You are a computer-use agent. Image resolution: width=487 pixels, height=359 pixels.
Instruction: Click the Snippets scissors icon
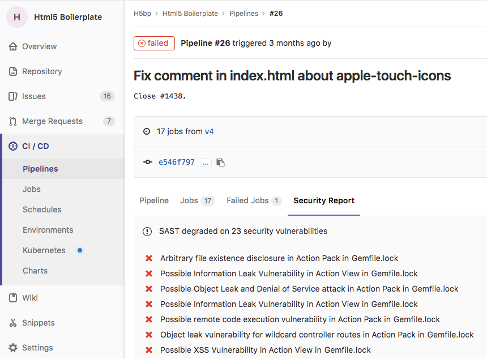point(13,323)
